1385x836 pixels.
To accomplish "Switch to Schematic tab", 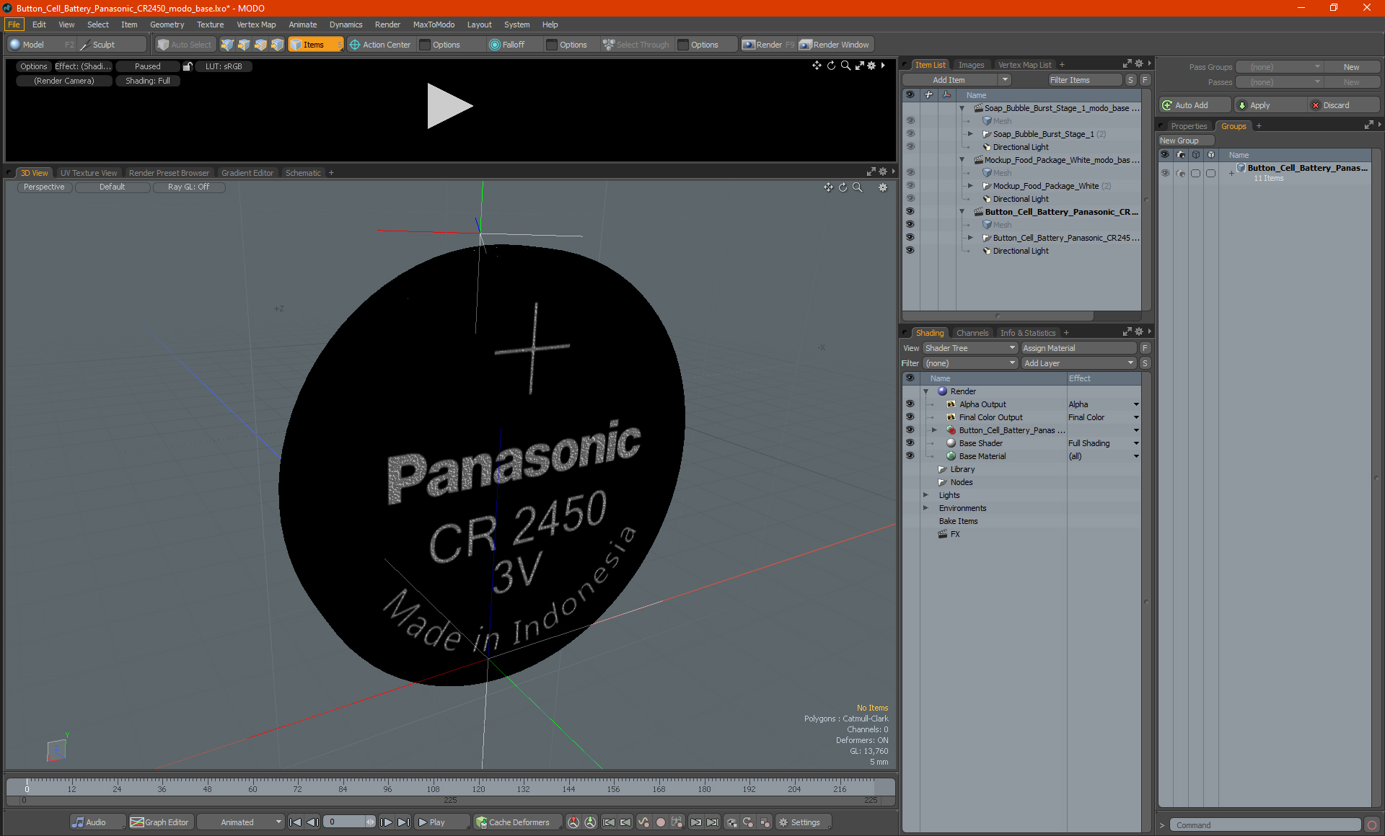I will coord(303,173).
